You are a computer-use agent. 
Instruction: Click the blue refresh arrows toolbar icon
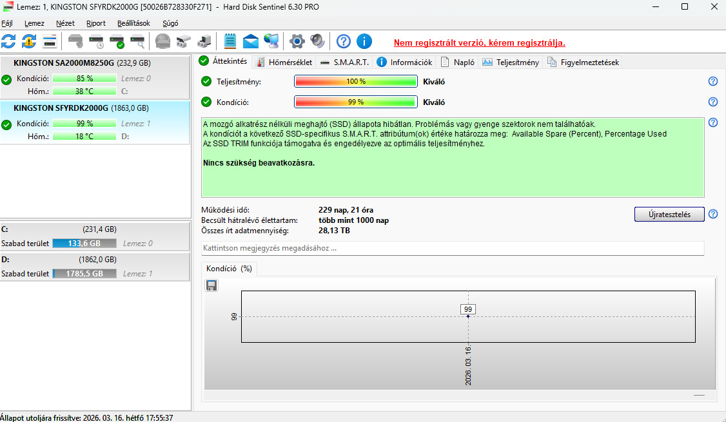pos(8,41)
